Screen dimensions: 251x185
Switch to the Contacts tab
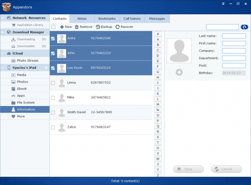59,19
